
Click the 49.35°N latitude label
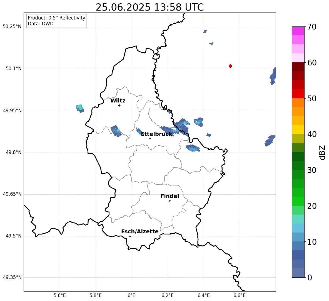[x=12, y=277]
